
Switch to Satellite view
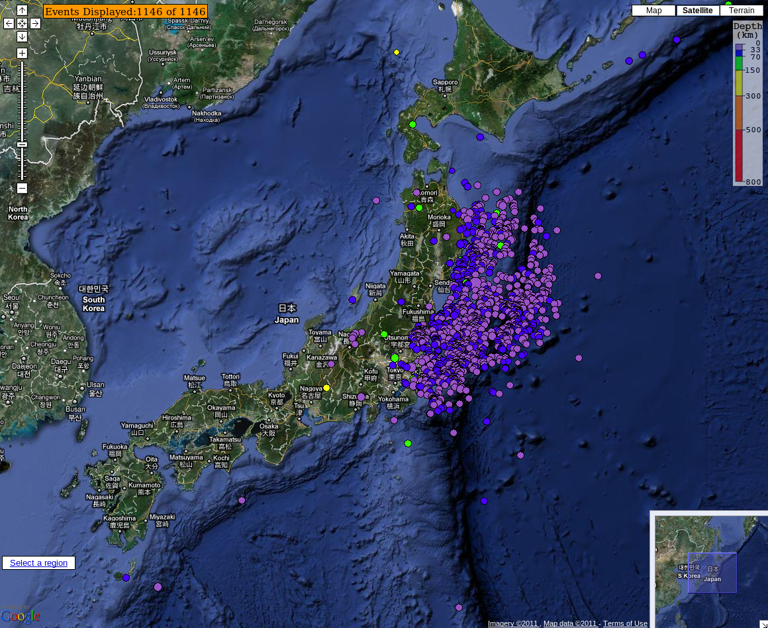697,11
